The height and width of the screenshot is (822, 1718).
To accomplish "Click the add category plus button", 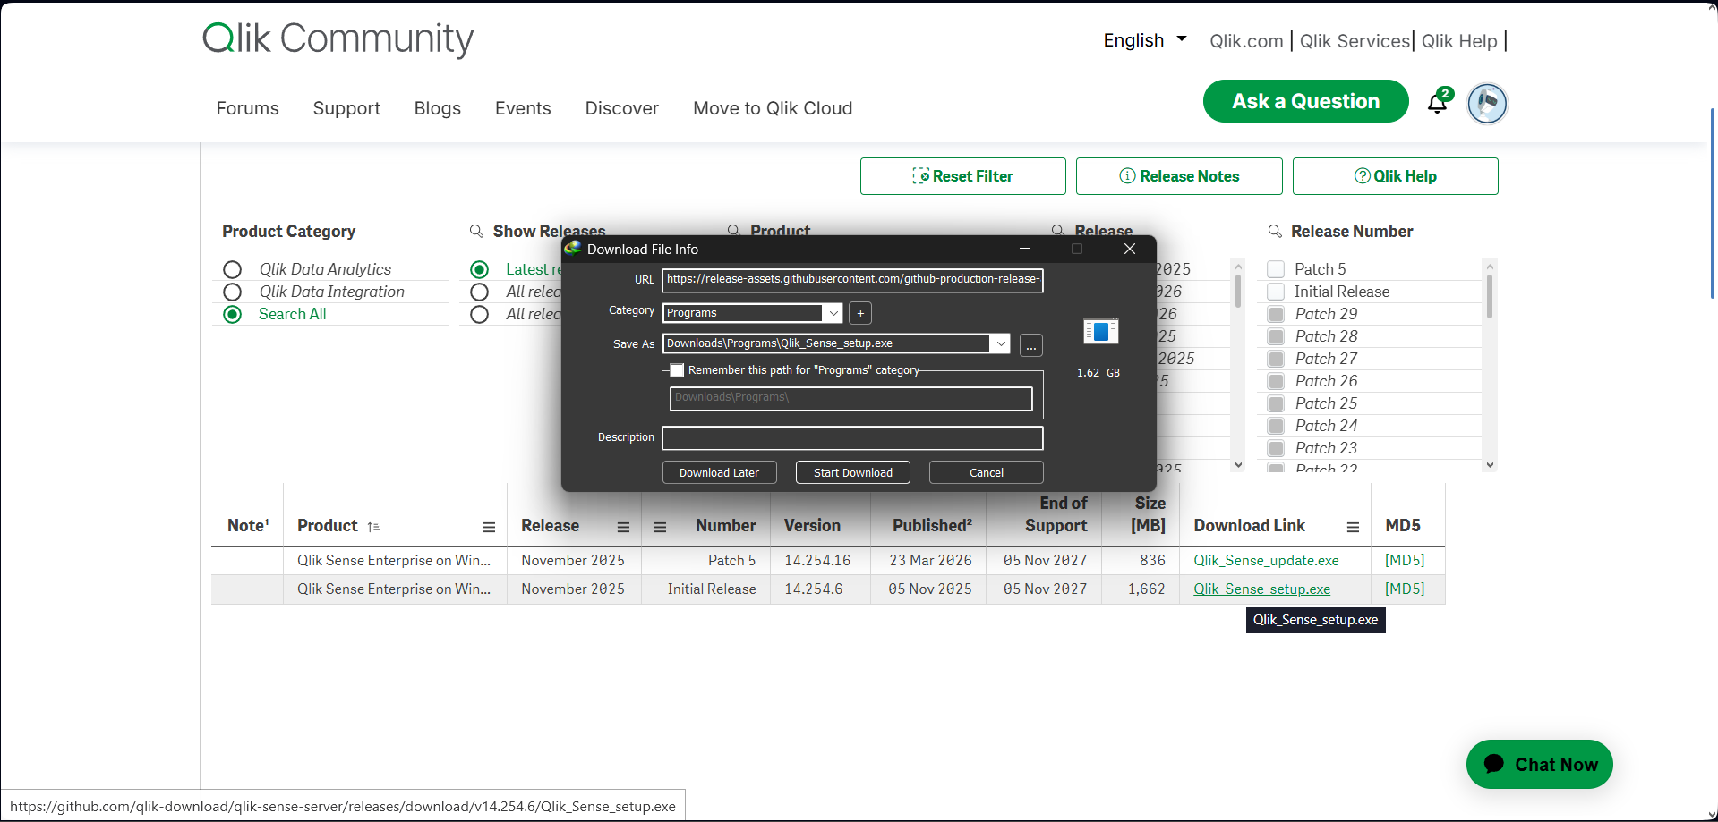I will point(860,313).
